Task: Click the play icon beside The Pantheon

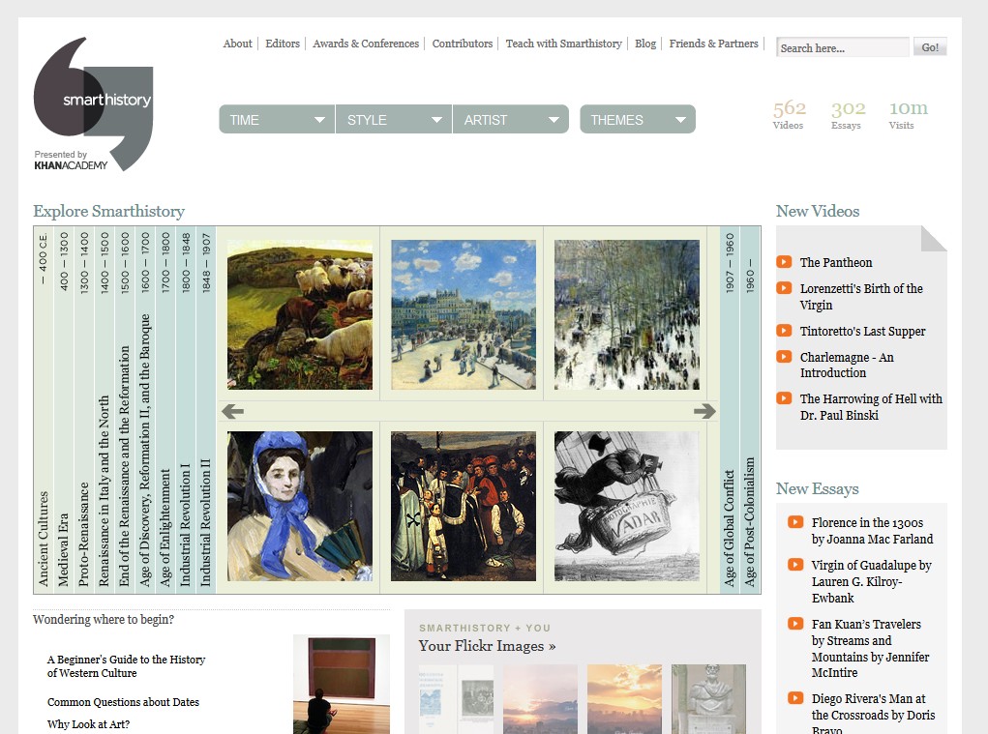Action: [x=784, y=262]
